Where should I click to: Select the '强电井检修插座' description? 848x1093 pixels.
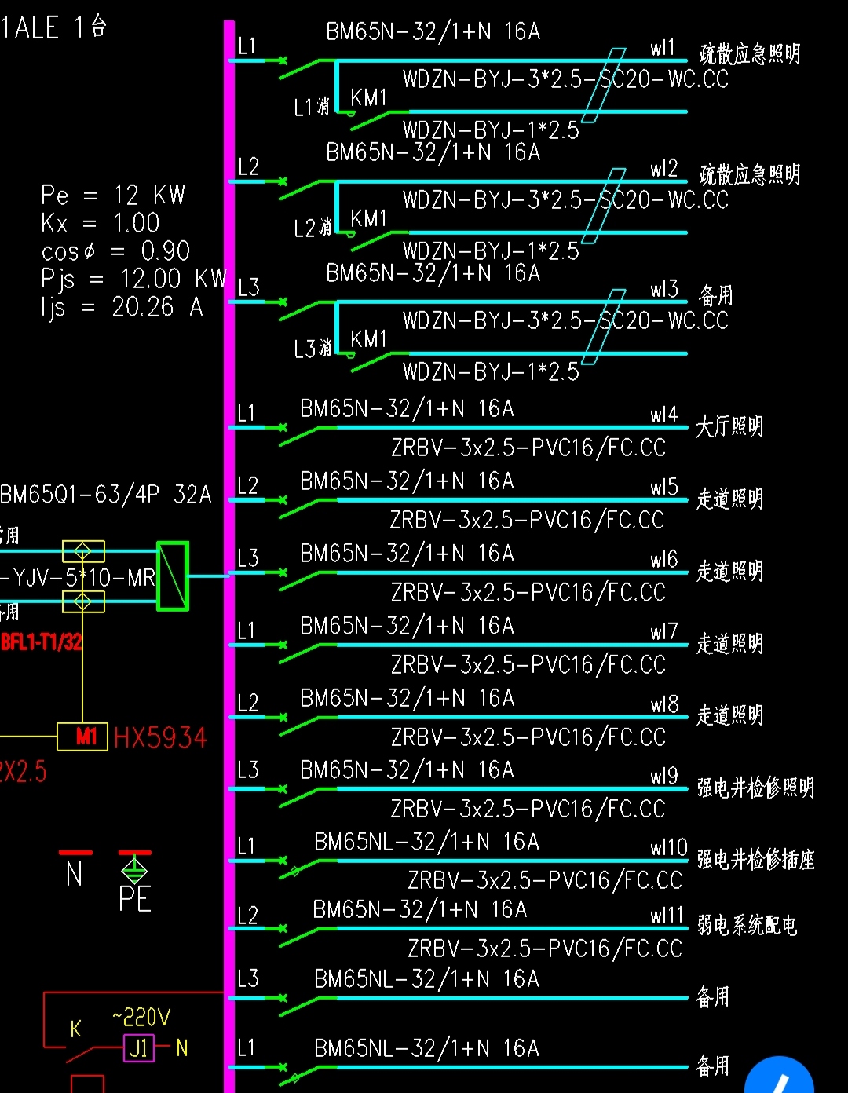coord(755,860)
